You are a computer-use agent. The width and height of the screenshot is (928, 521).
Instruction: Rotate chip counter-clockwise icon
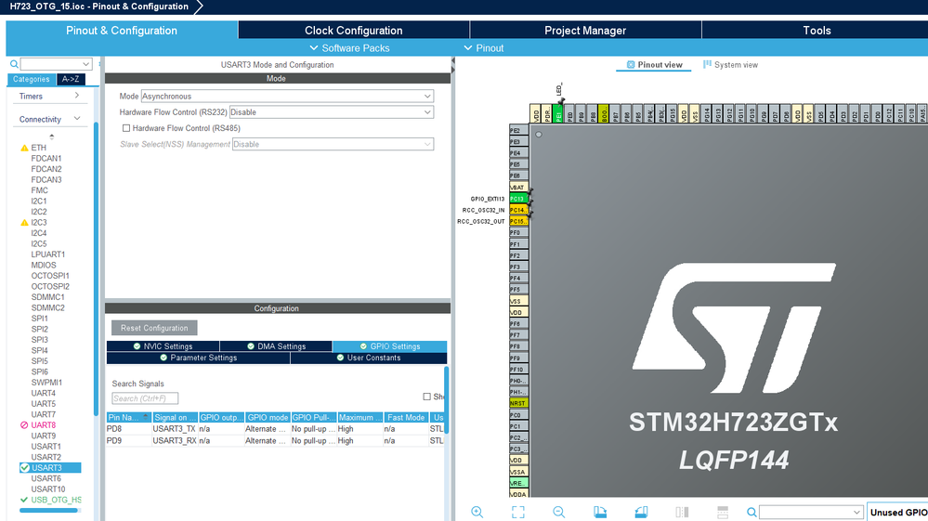pos(641,512)
